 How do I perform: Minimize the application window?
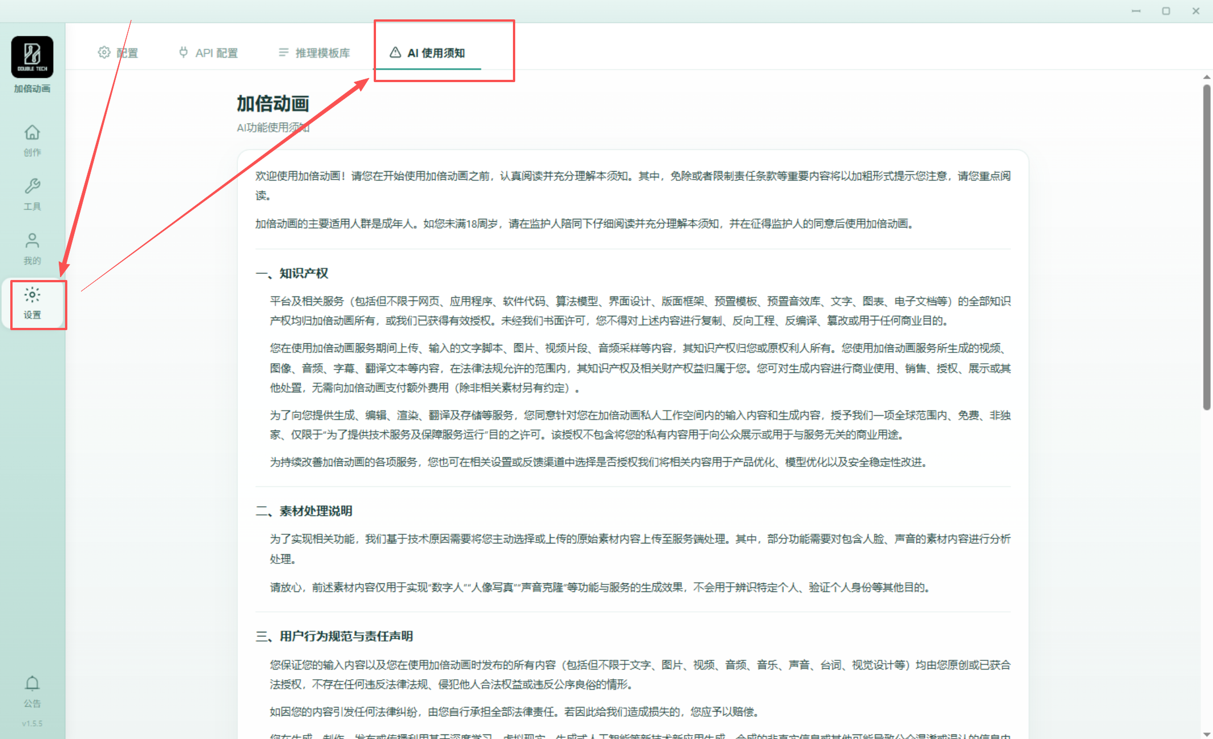click(1136, 11)
